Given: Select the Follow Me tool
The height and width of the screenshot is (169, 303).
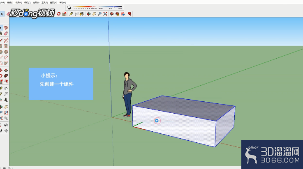Looking at the screenshot, I should click(6, 76).
